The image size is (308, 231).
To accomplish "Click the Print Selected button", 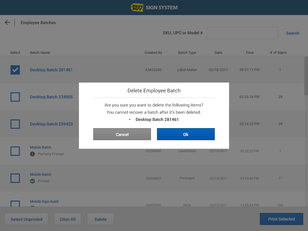I will (281, 219).
